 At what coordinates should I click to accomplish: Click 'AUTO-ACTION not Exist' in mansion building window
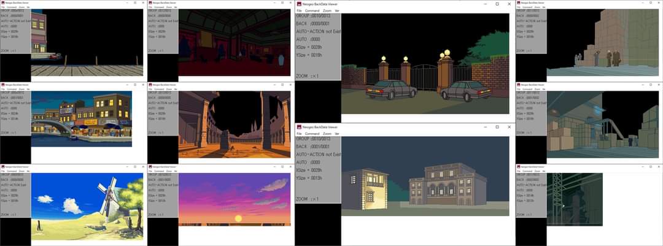coord(319,154)
